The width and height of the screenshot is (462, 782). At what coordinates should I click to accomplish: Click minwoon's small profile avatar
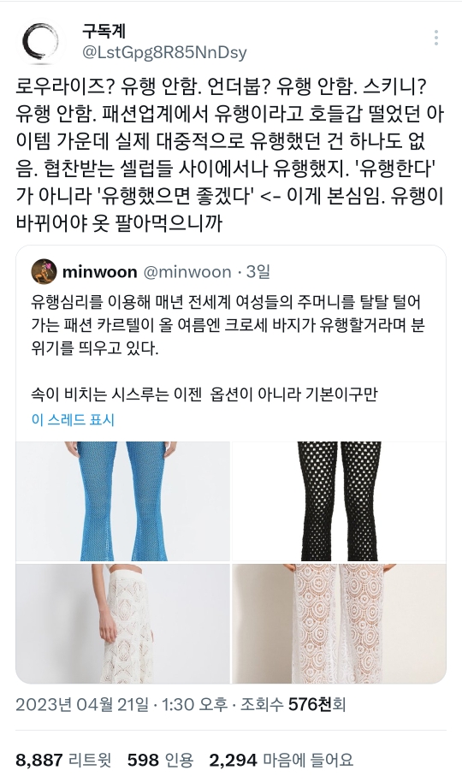pos(44,272)
